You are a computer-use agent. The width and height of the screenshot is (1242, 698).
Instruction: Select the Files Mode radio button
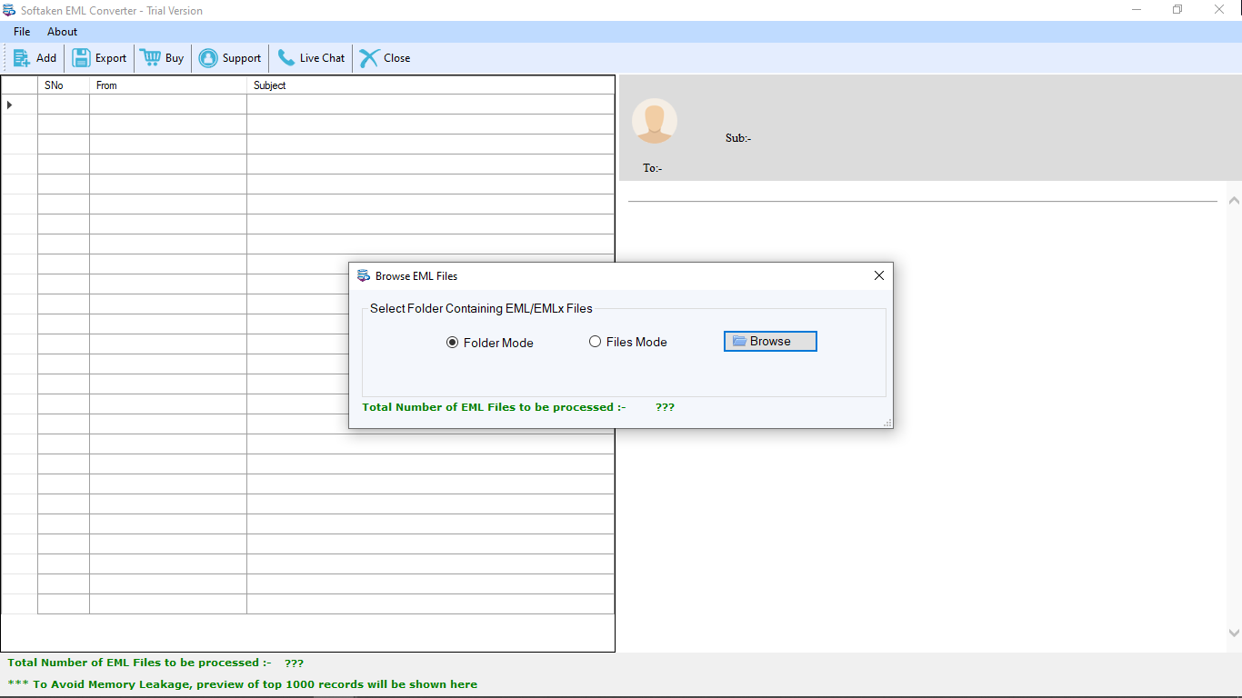595,342
